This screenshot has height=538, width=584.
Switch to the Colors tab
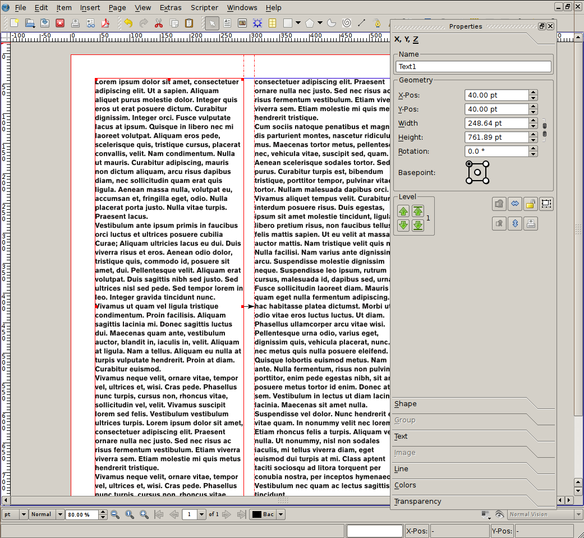pos(405,485)
